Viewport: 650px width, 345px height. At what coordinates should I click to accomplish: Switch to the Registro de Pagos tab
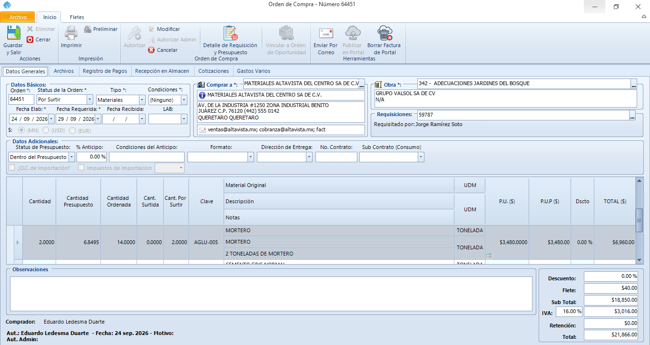click(105, 71)
